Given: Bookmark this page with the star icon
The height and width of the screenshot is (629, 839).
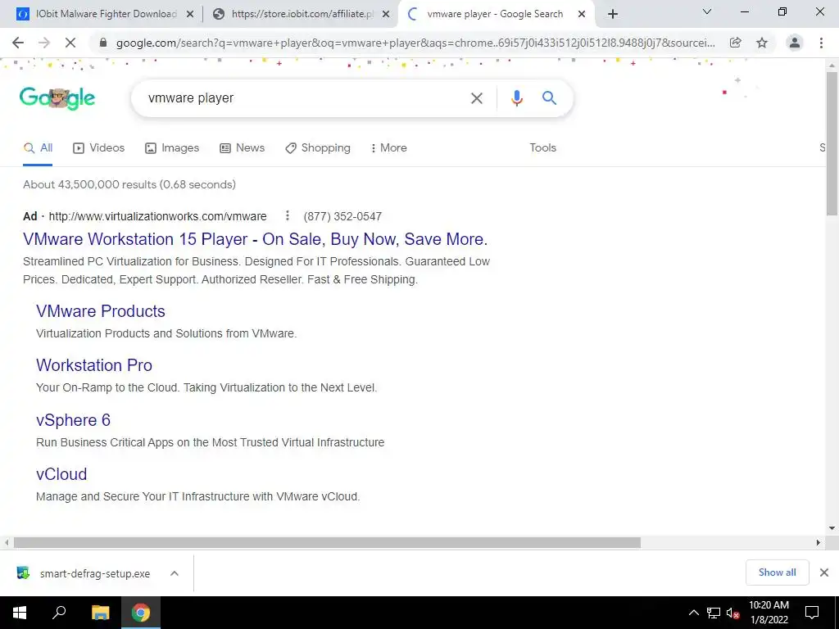Looking at the screenshot, I should (x=762, y=43).
